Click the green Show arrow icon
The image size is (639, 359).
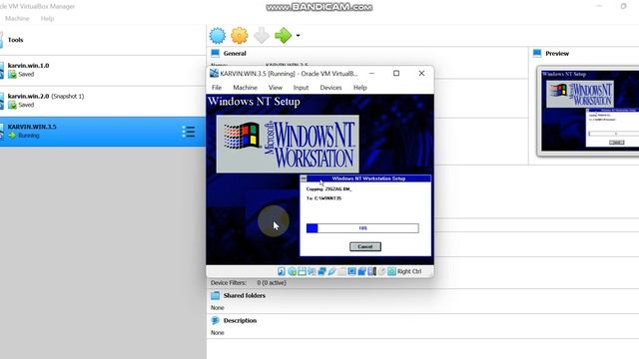[284, 36]
